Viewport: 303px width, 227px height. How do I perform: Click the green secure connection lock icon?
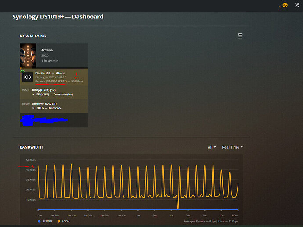22,72
